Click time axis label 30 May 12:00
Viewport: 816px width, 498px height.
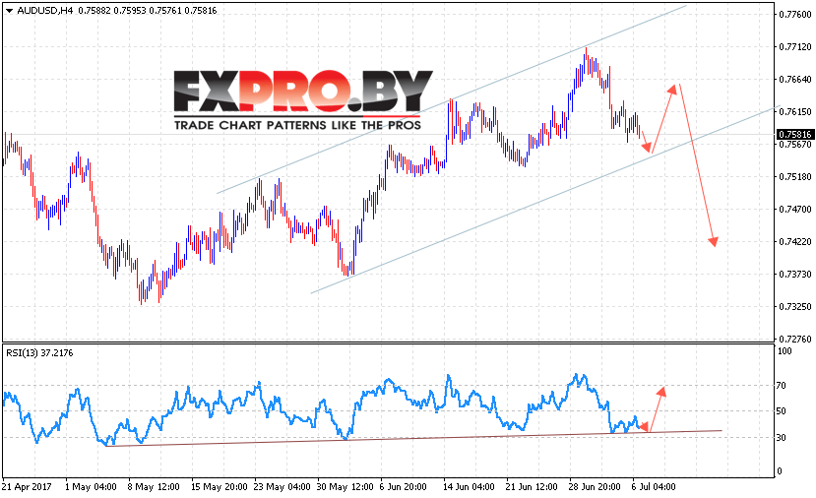coord(345,487)
